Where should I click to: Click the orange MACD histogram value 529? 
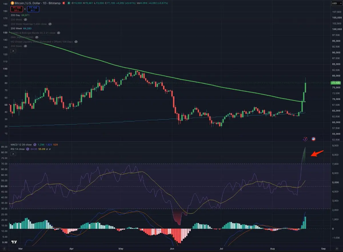[x=55, y=145]
